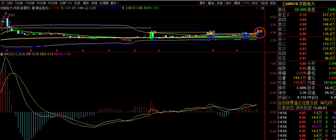Viewport: 336px width, 140px height.
Task: Click the 涨幅 2.27% value
Action: (x=301, y=73)
